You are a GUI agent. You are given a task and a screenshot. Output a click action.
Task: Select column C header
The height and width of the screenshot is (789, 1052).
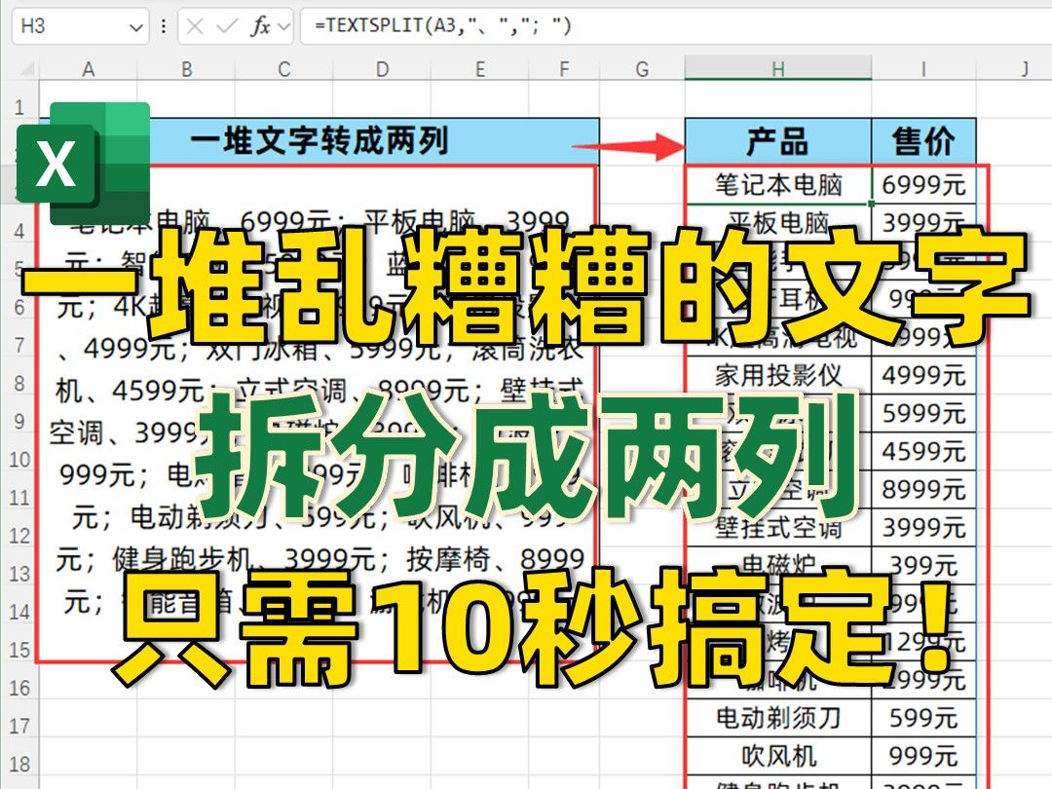[x=283, y=68]
